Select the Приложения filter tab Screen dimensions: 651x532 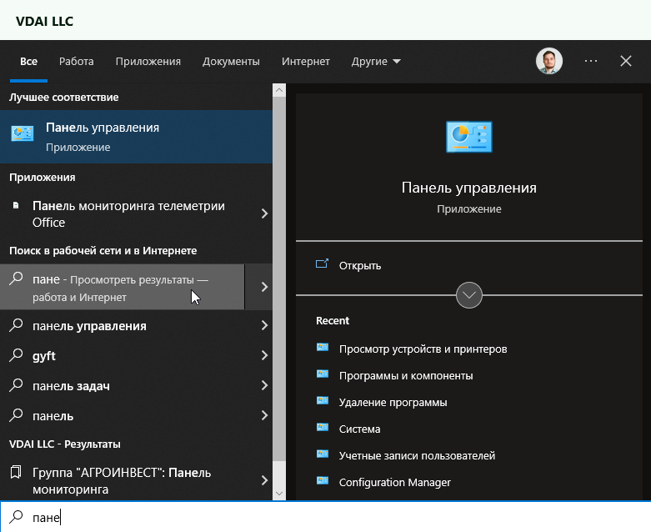[148, 62]
